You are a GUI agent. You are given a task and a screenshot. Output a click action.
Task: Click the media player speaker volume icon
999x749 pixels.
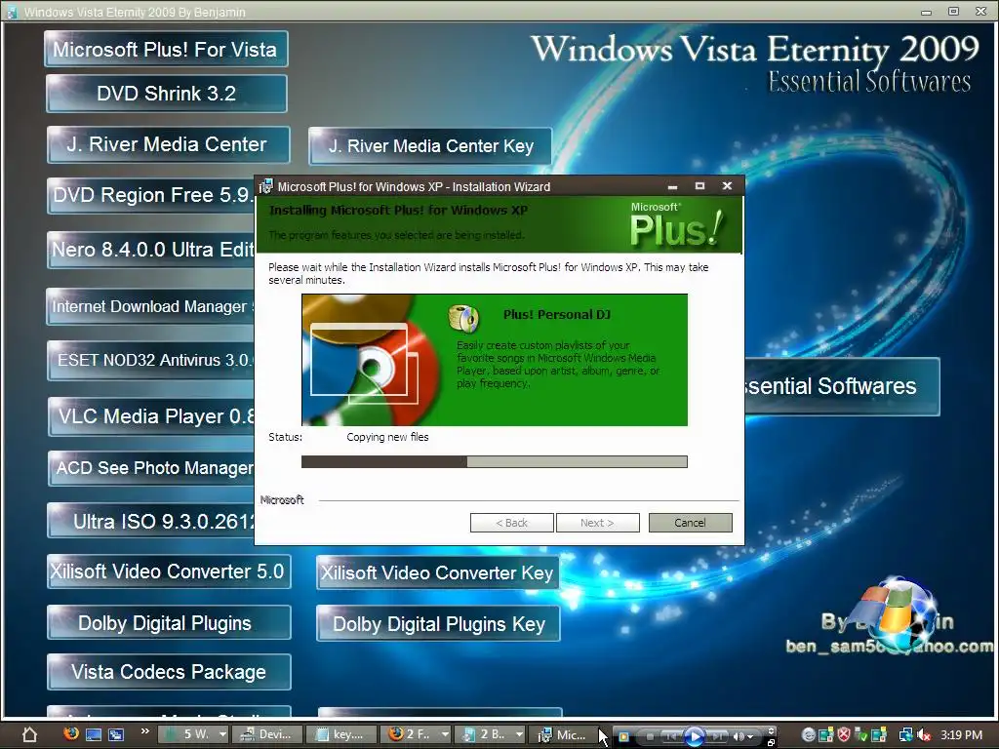point(739,737)
